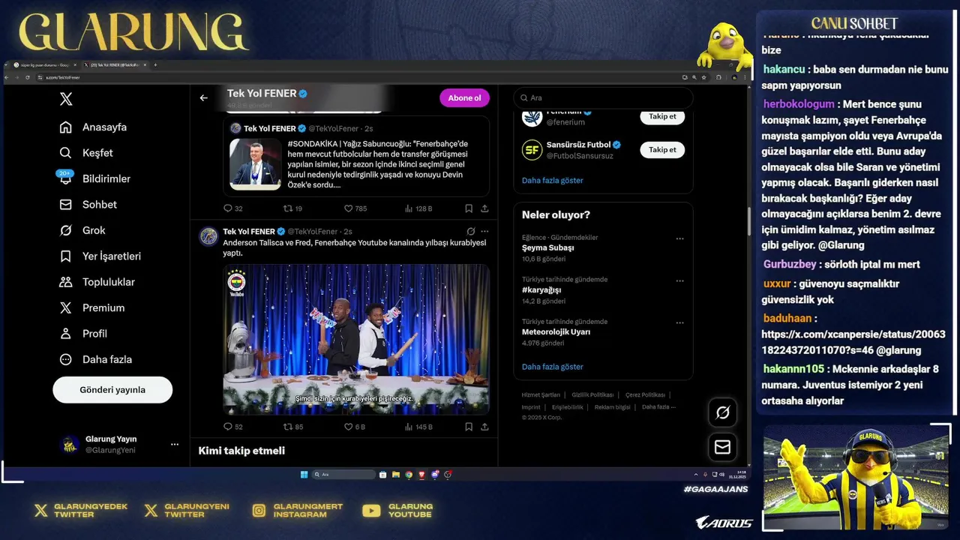View analytics showing 145 B views
Screen dimensions: 960x540
[418, 427]
